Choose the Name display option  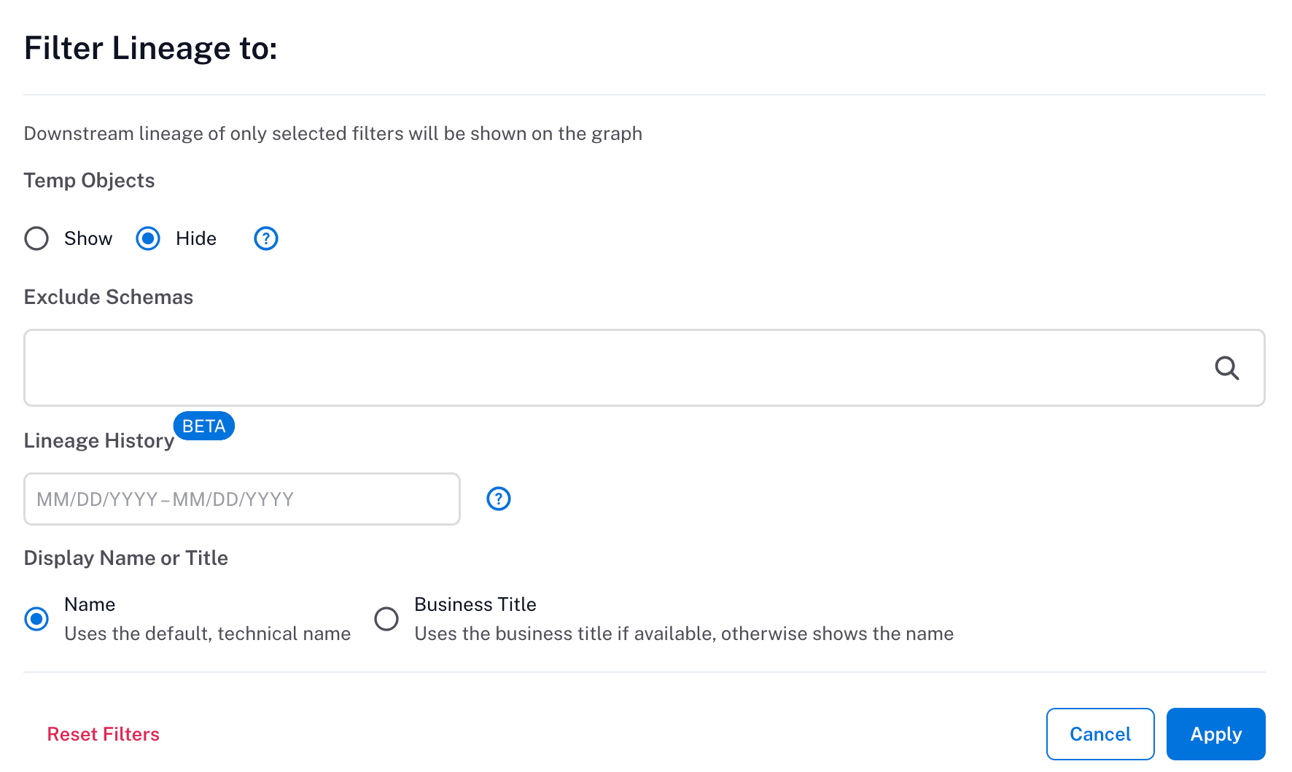tap(36, 619)
